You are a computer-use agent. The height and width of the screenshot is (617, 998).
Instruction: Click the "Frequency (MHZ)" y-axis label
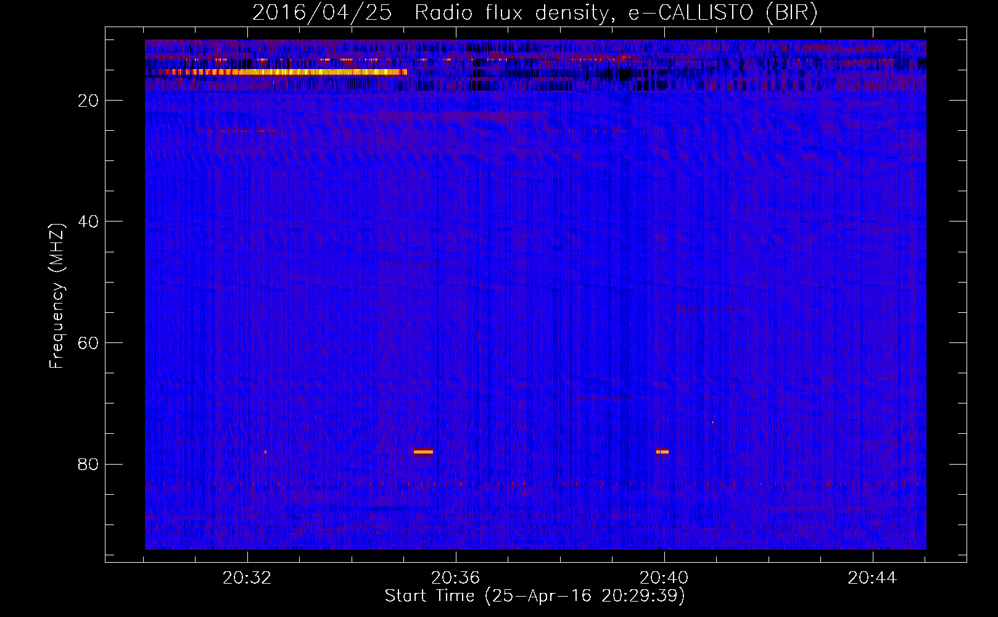click(x=57, y=296)
